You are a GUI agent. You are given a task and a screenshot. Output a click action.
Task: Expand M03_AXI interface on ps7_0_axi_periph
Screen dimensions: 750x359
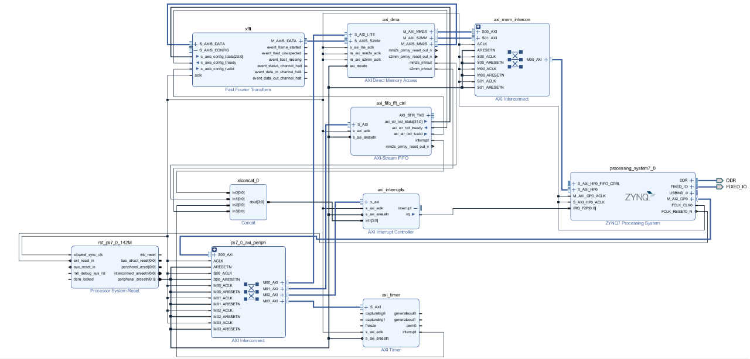pyautogui.click(x=282, y=301)
